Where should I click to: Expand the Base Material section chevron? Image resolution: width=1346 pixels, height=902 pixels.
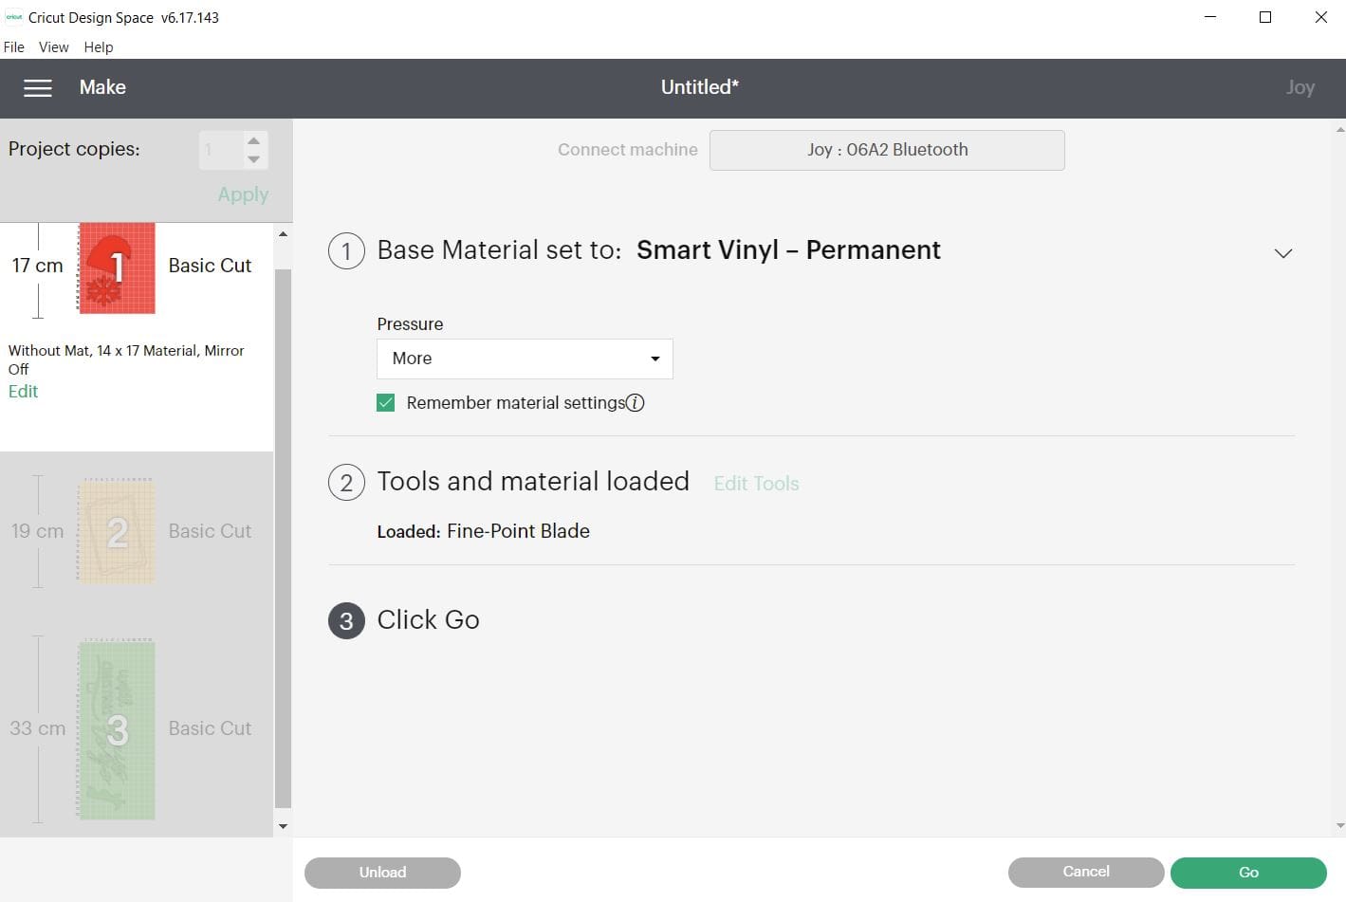[1283, 253]
